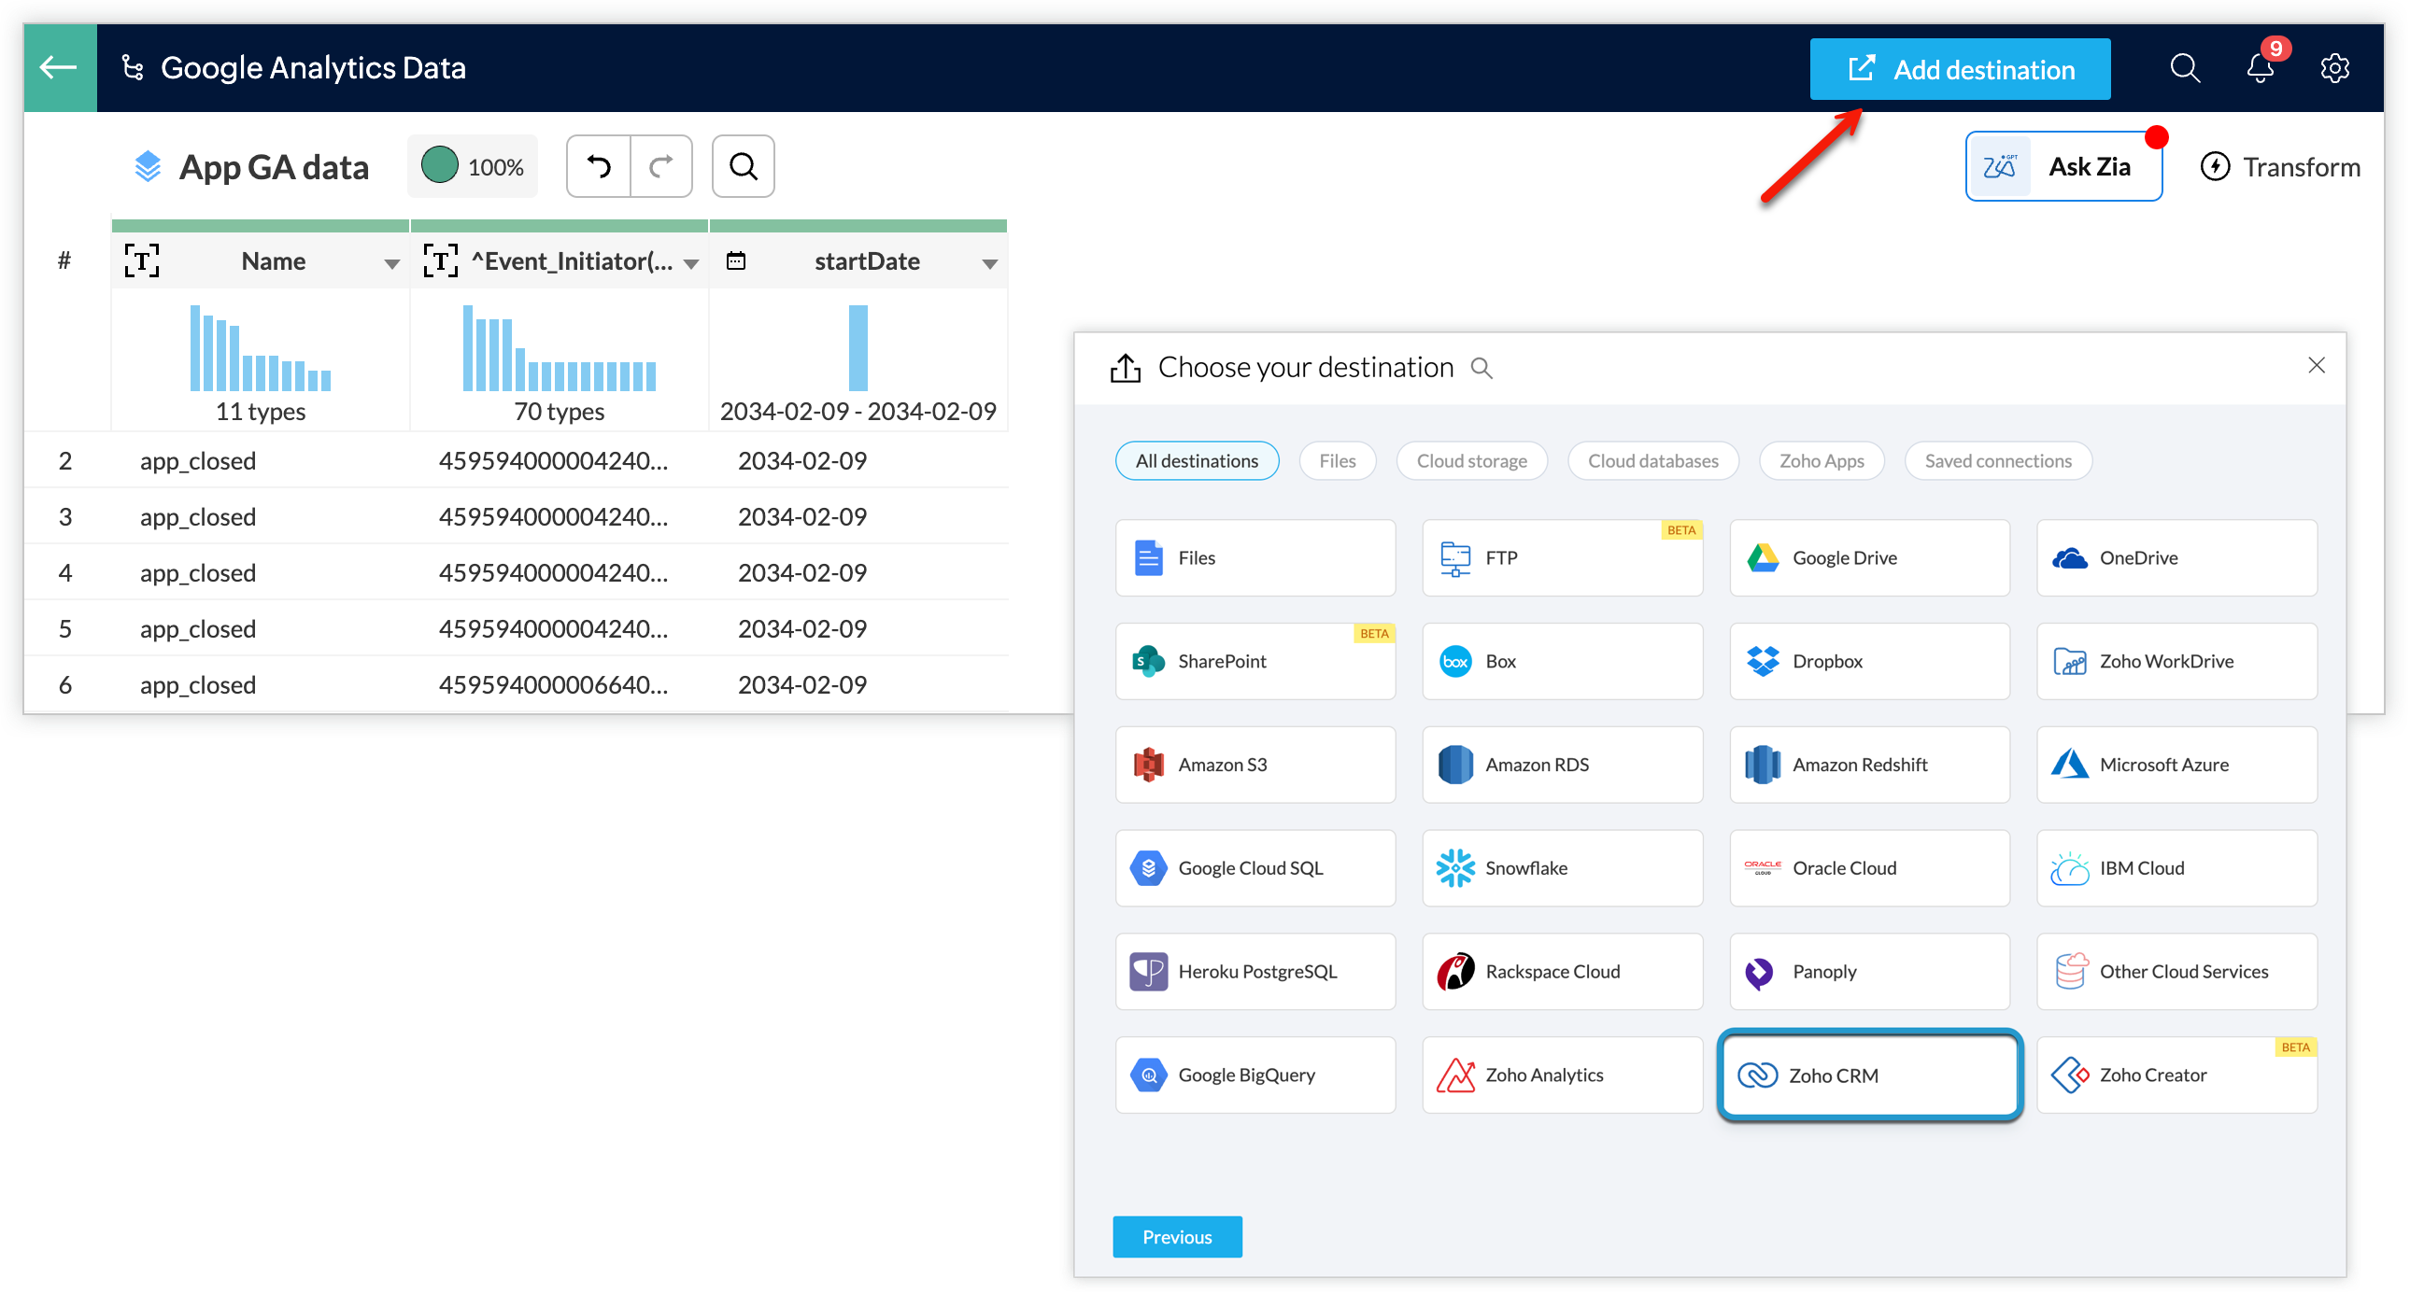Open the Ask Zia assistant
2410x1307 pixels.
tap(2063, 166)
